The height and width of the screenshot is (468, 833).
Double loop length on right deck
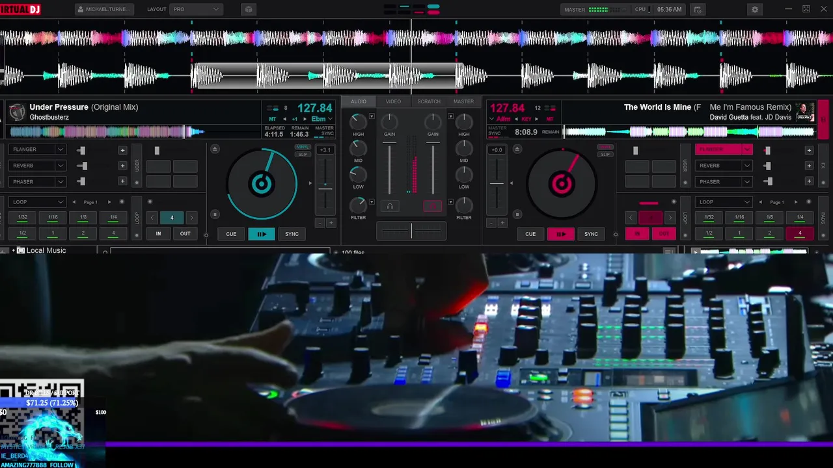point(670,218)
